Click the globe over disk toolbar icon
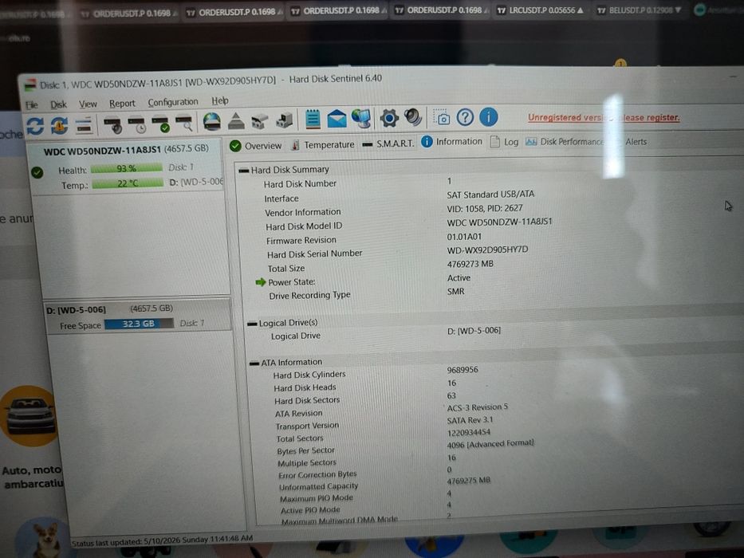Screen dimensions: 744x558 (x=212, y=122)
